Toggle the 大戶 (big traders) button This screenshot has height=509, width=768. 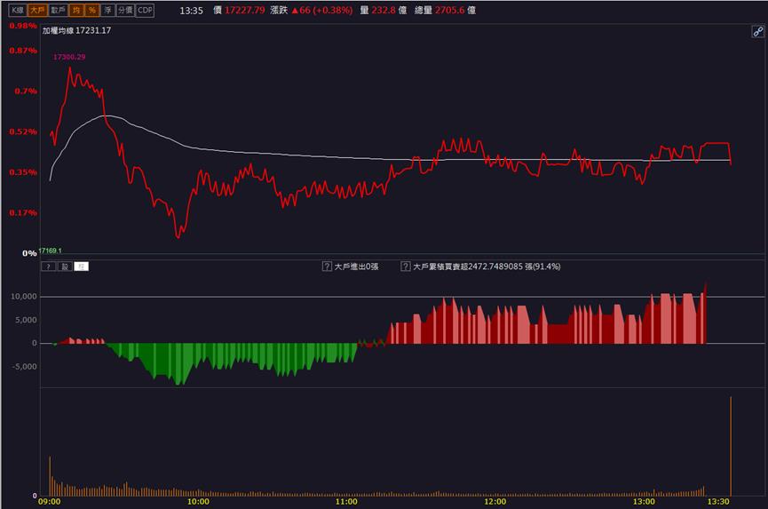click(37, 11)
